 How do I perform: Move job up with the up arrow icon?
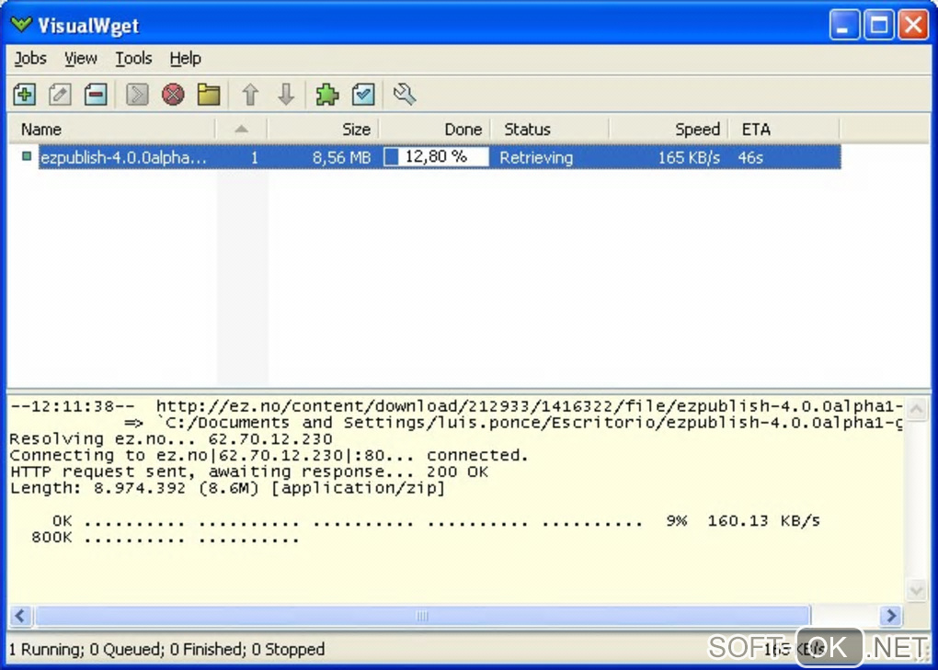point(250,95)
